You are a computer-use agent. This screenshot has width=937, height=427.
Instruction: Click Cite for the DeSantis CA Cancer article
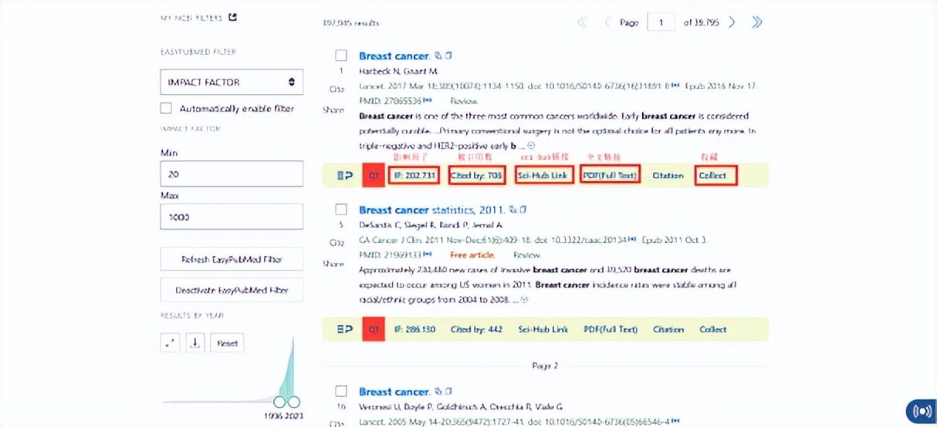(x=336, y=243)
